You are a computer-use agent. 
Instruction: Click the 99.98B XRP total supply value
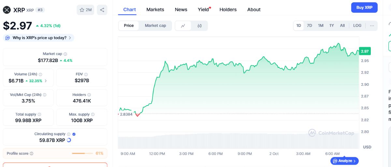click(28, 120)
